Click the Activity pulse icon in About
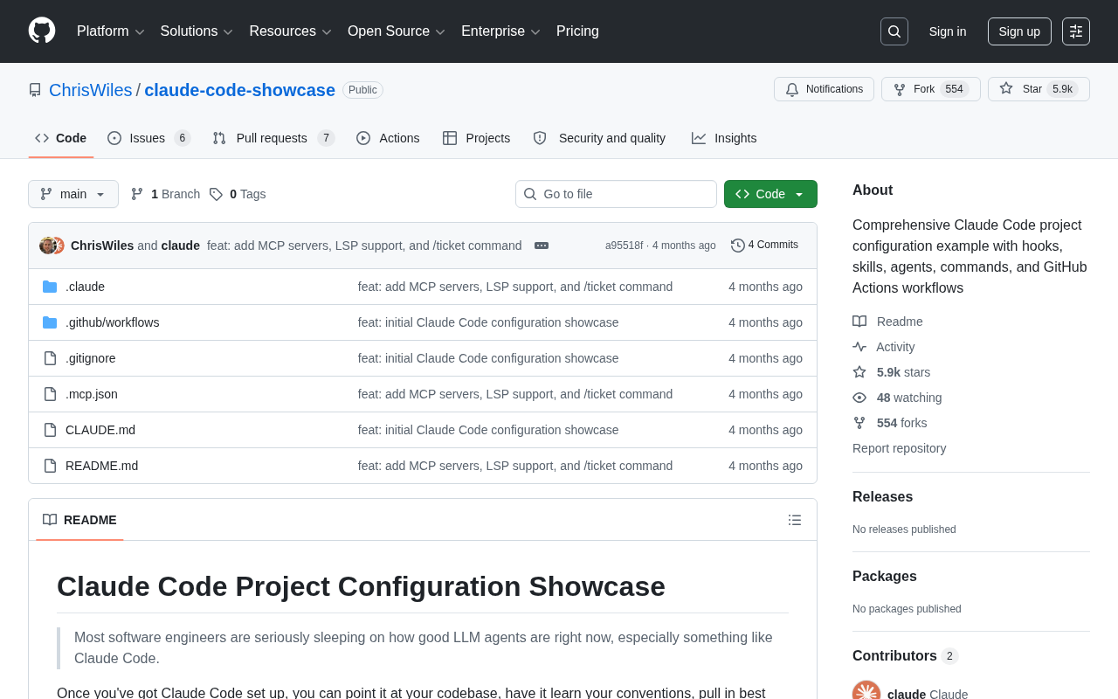Screen dimensions: 1118x699 click(x=859, y=347)
